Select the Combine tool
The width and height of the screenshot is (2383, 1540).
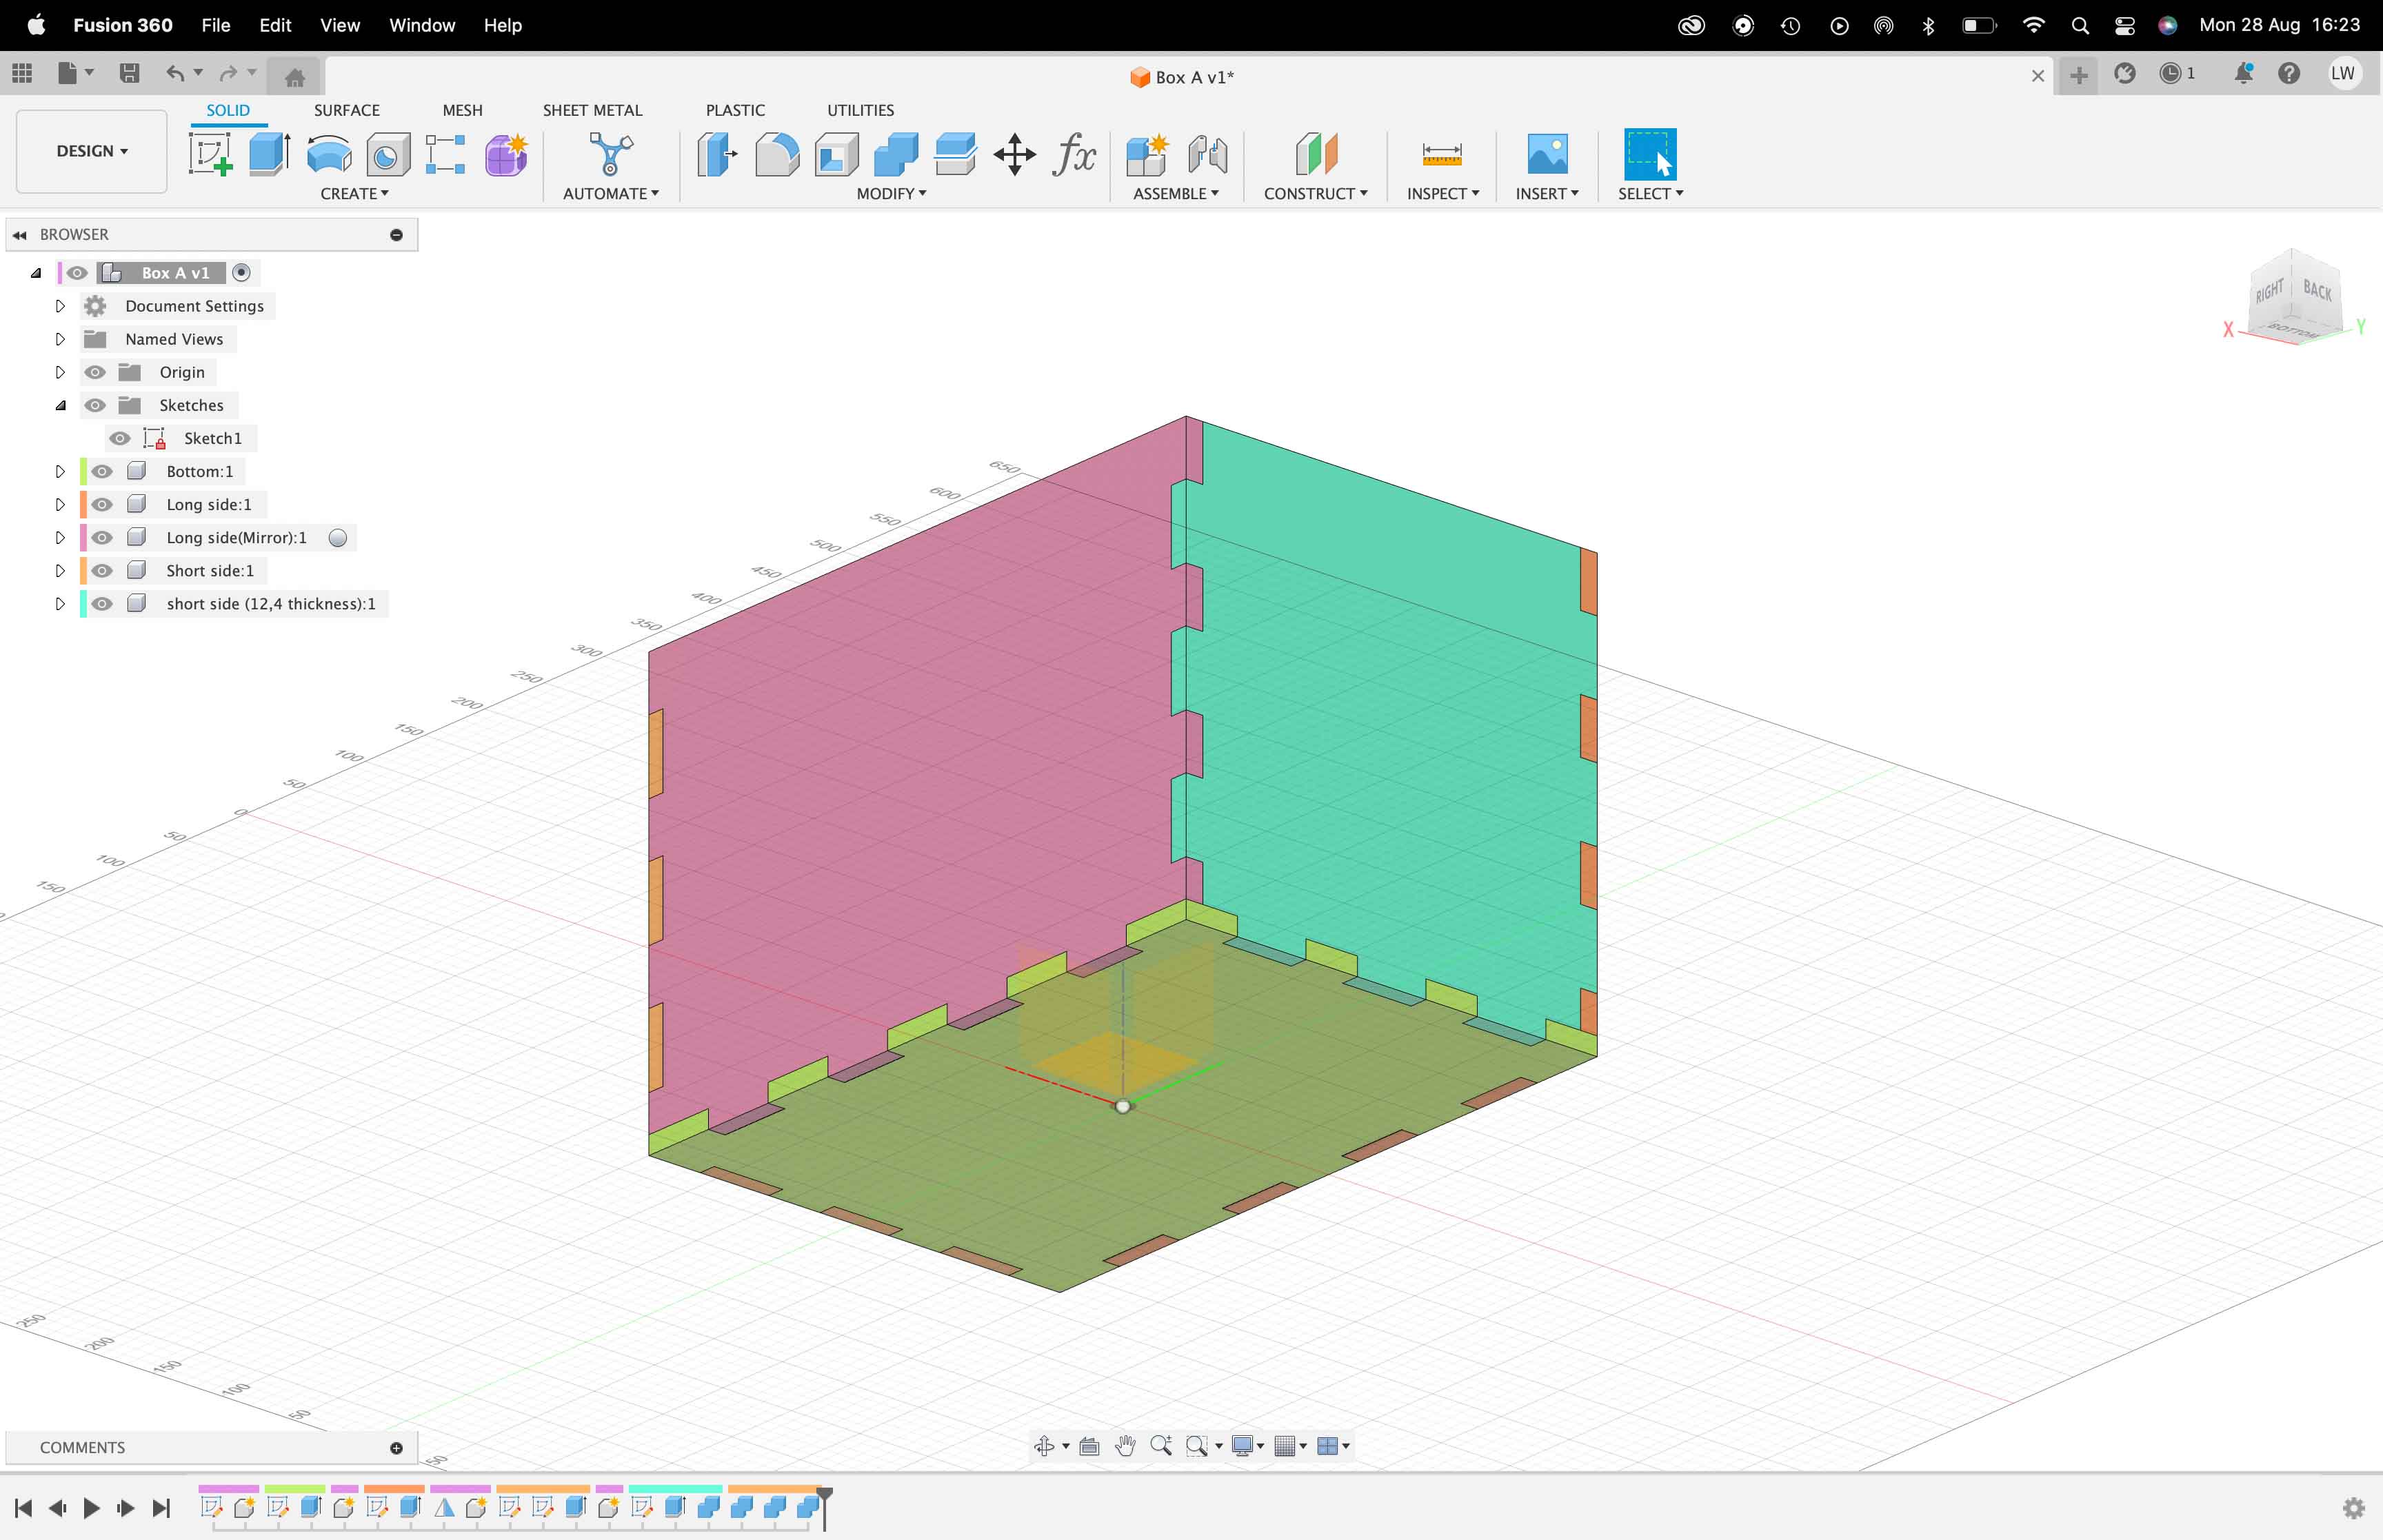(x=896, y=154)
